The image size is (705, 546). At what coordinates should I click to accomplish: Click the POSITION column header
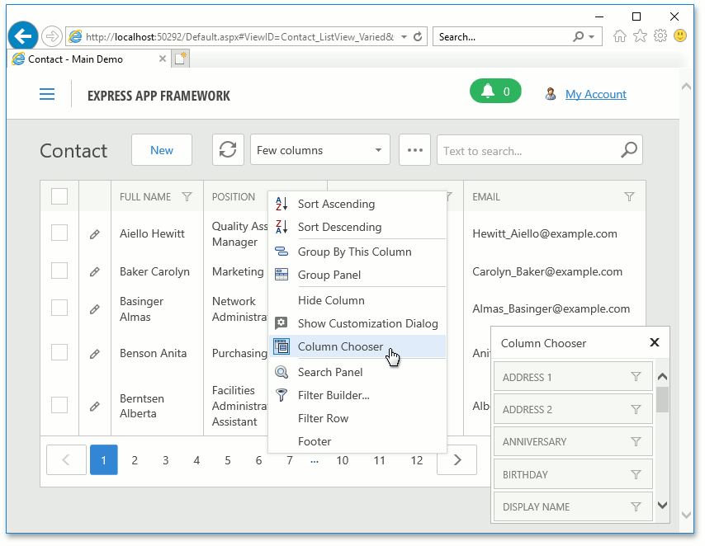[x=235, y=197]
